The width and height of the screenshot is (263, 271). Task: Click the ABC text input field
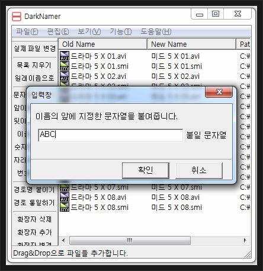[111, 135]
